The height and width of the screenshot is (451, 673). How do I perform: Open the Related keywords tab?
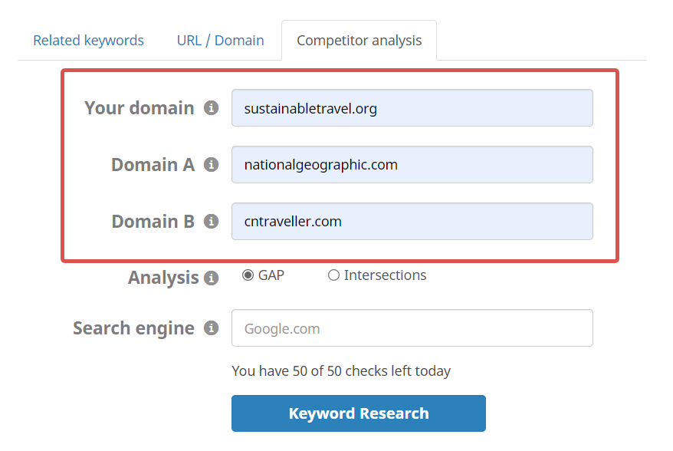[x=88, y=41]
